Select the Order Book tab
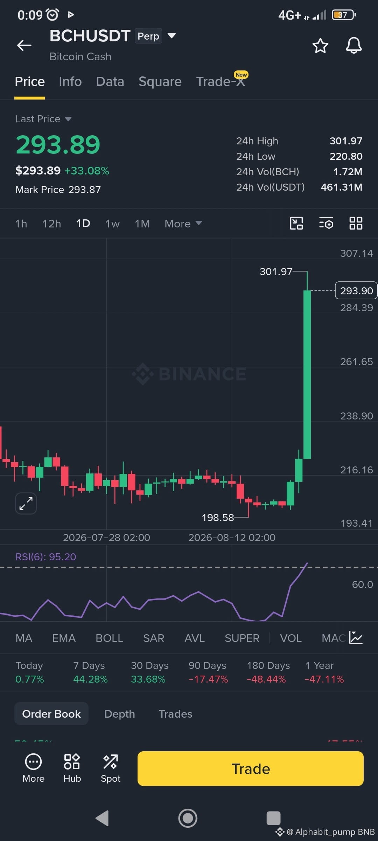 coord(51,714)
